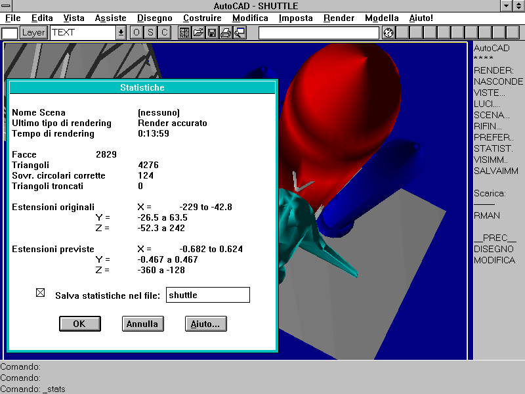Select SCENA... in side menu

tap(492, 115)
